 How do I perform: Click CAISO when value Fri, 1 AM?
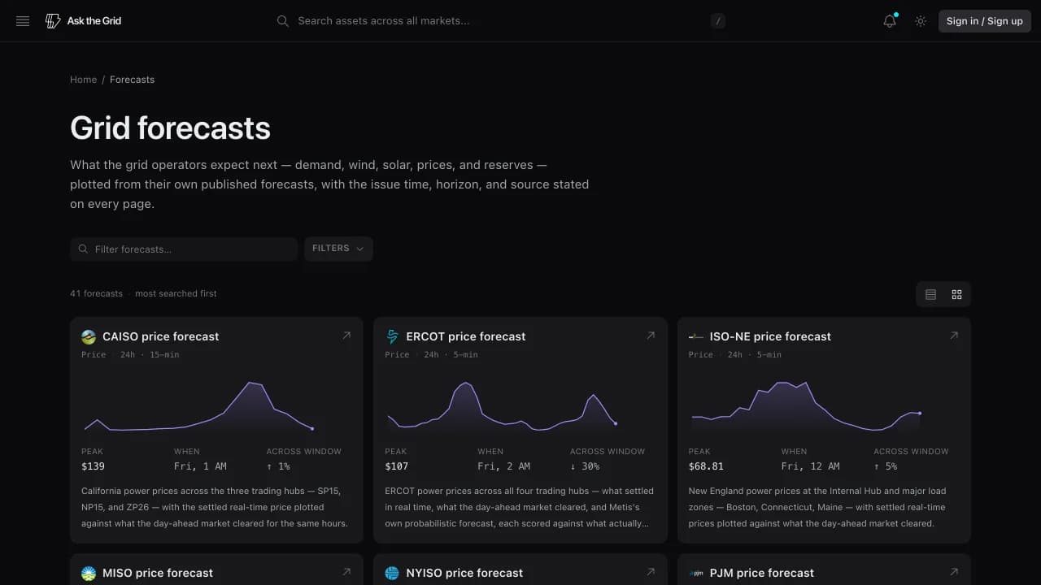click(x=200, y=466)
